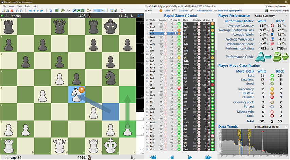
Task: Click the Data Trends evaluation graph
Action: tap(254, 143)
